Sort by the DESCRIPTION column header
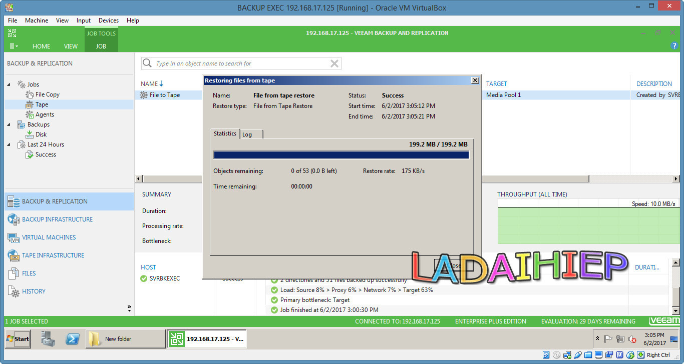Screen dimensions: 684x364 (654, 84)
